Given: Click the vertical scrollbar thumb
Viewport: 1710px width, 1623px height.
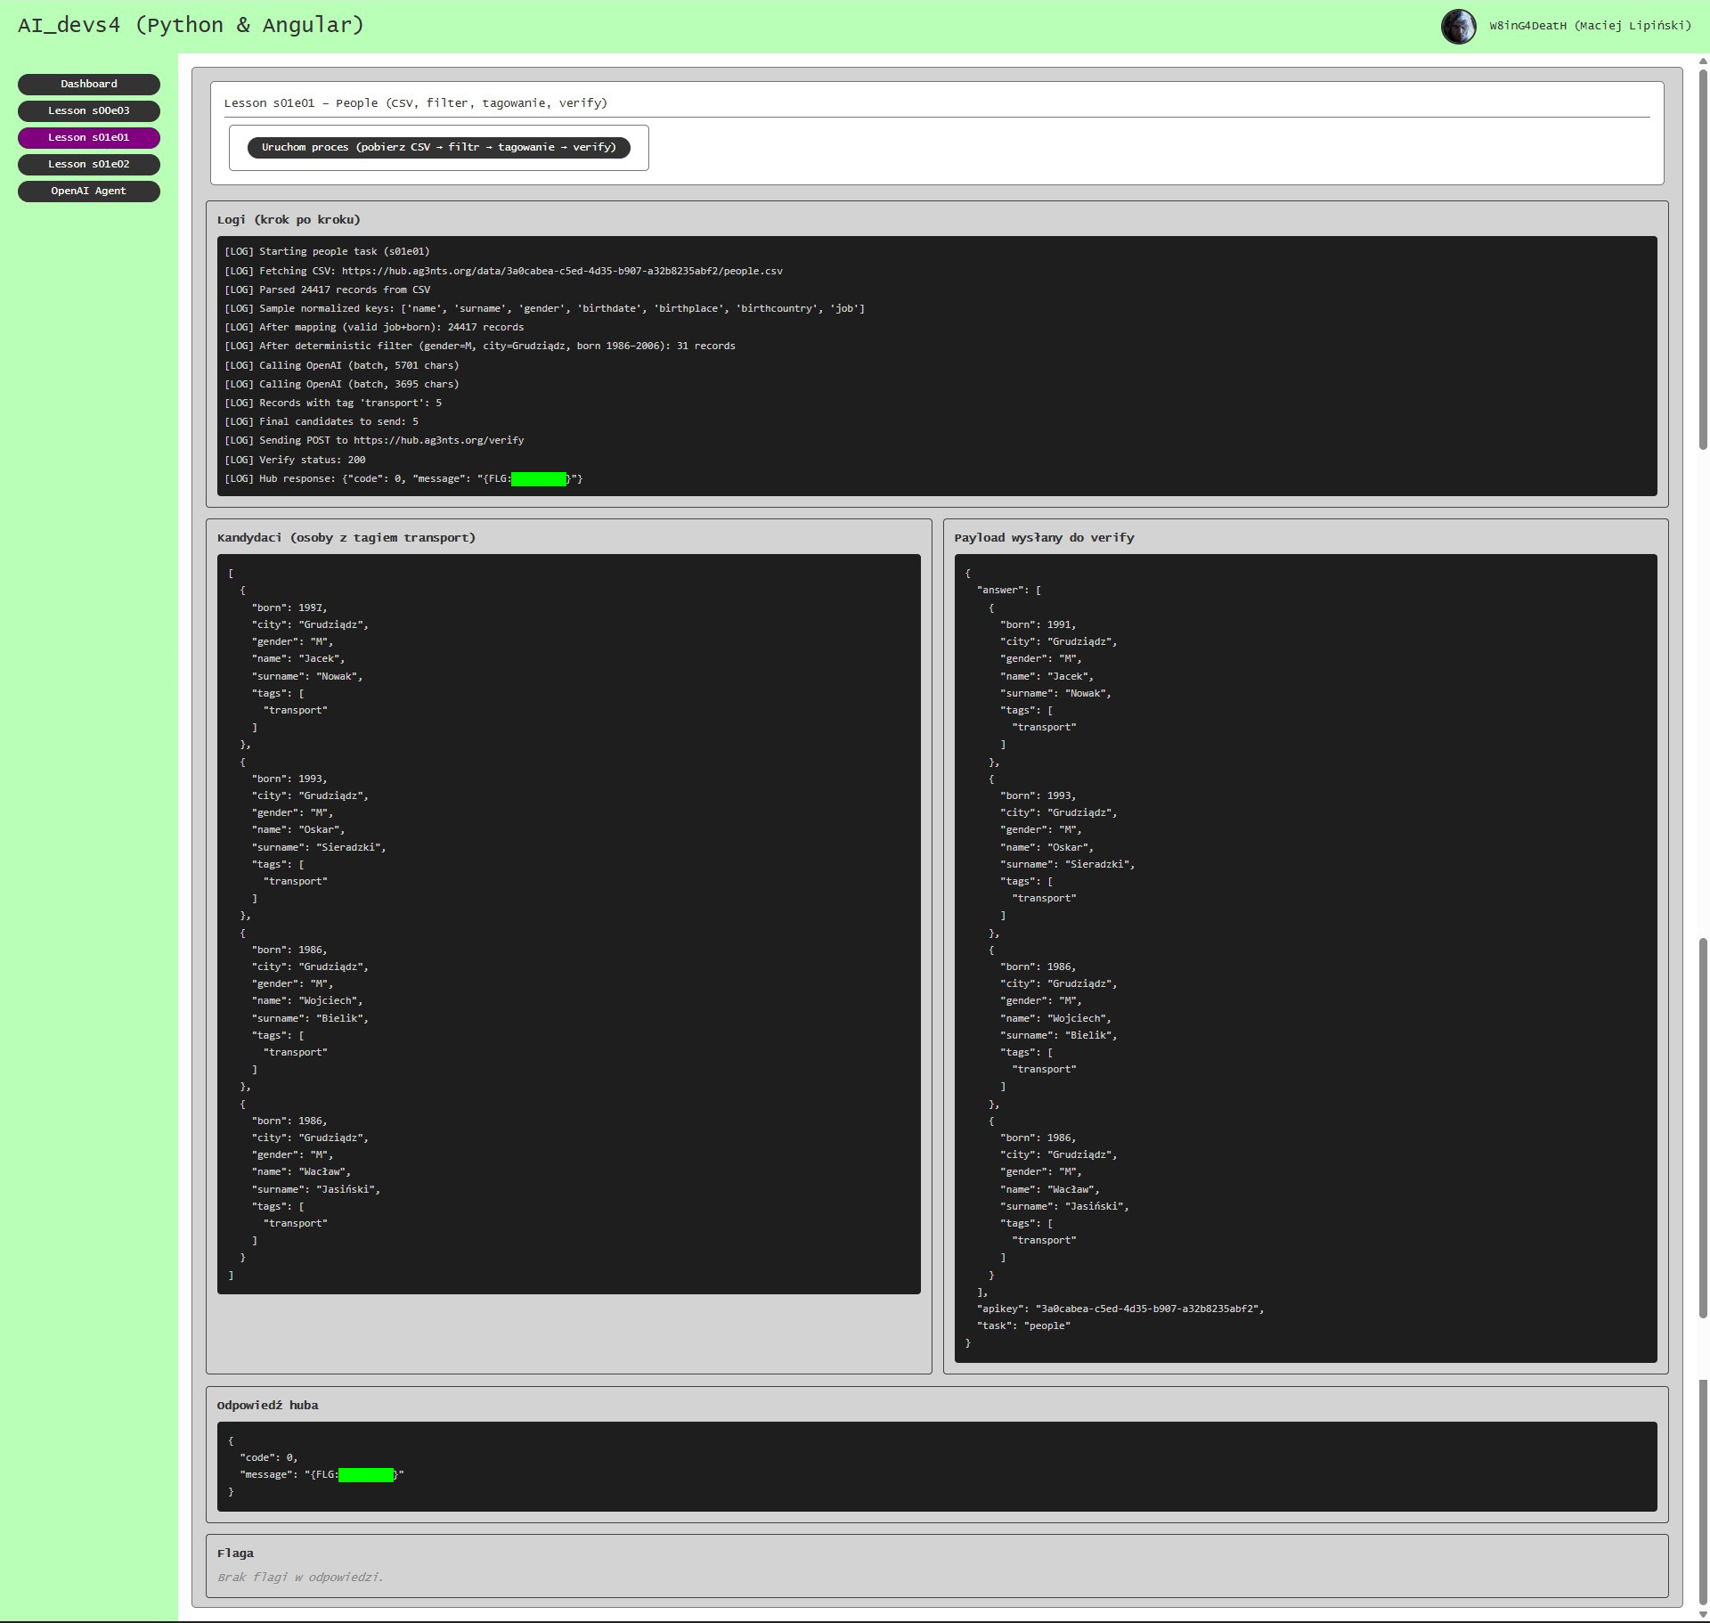Looking at the screenshot, I should [x=1703, y=258].
